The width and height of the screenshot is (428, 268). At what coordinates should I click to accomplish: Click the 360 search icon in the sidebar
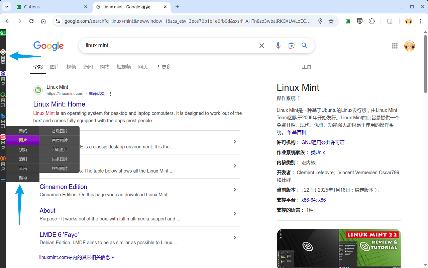point(3,95)
